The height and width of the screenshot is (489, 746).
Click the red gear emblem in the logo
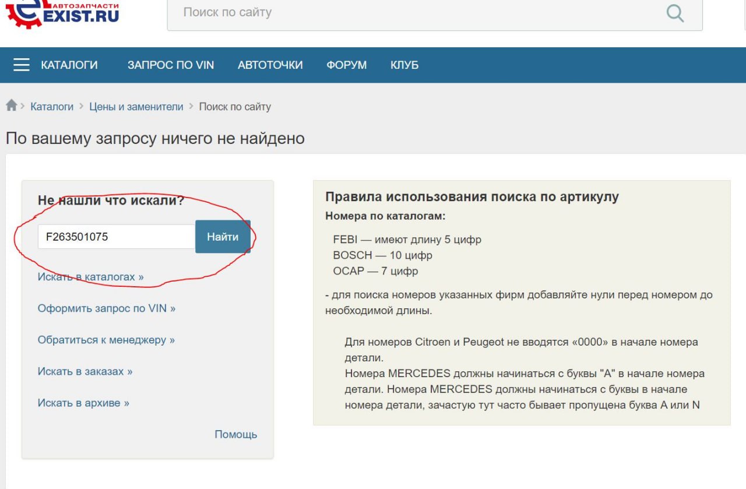22,15
